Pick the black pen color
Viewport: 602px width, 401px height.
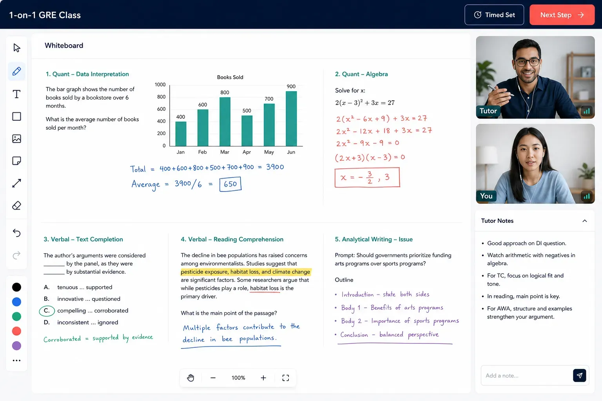coord(16,287)
